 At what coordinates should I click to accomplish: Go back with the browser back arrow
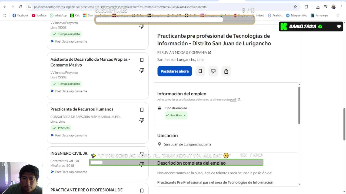5,7
